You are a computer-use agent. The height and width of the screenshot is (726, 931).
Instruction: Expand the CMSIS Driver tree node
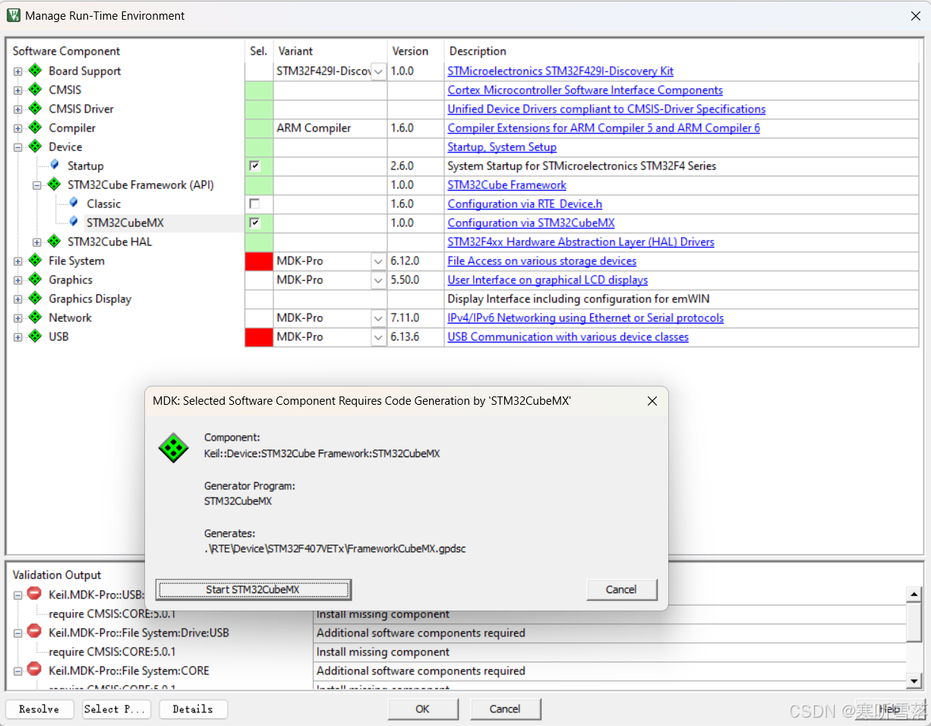tap(17, 109)
